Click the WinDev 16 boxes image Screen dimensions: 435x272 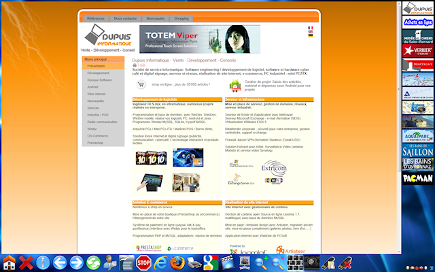click(151, 158)
